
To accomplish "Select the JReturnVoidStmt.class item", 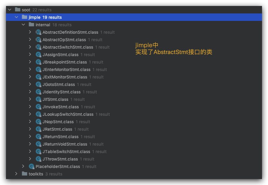I will pos(65,144).
